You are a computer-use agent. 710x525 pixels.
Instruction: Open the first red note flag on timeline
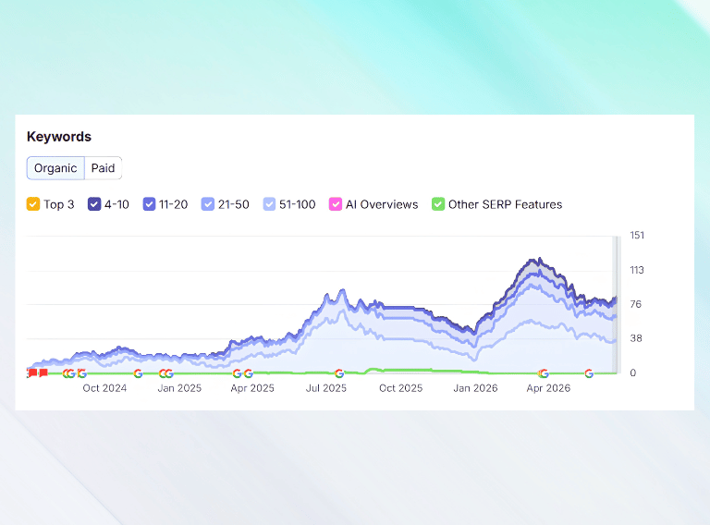point(32,372)
